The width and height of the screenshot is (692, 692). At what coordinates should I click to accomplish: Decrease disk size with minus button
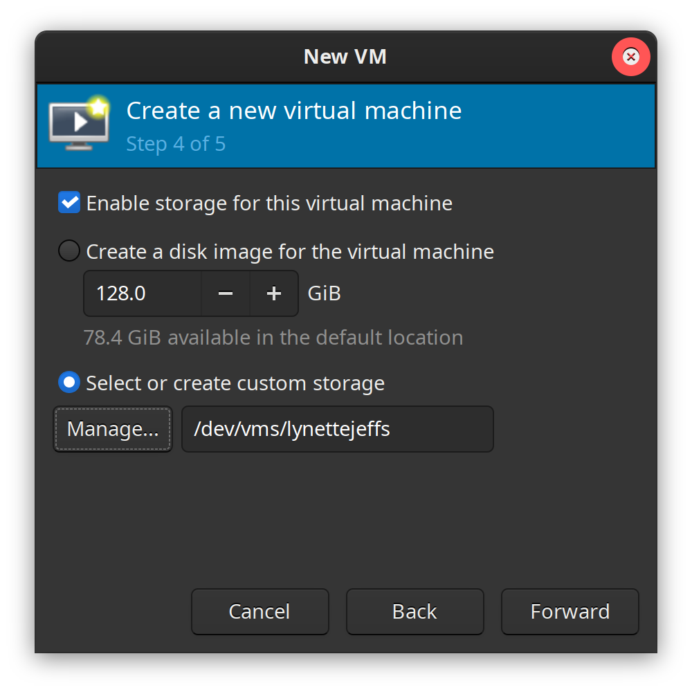point(226,293)
